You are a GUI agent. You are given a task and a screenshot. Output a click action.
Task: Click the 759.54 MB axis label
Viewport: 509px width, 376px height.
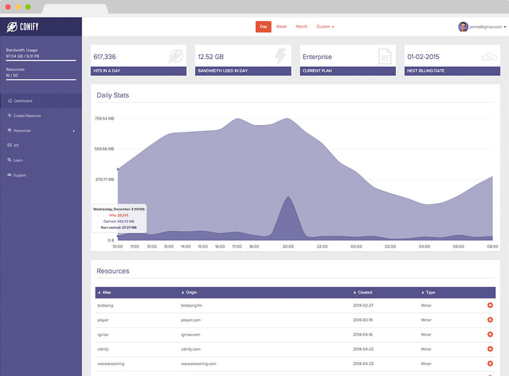[x=104, y=119]
